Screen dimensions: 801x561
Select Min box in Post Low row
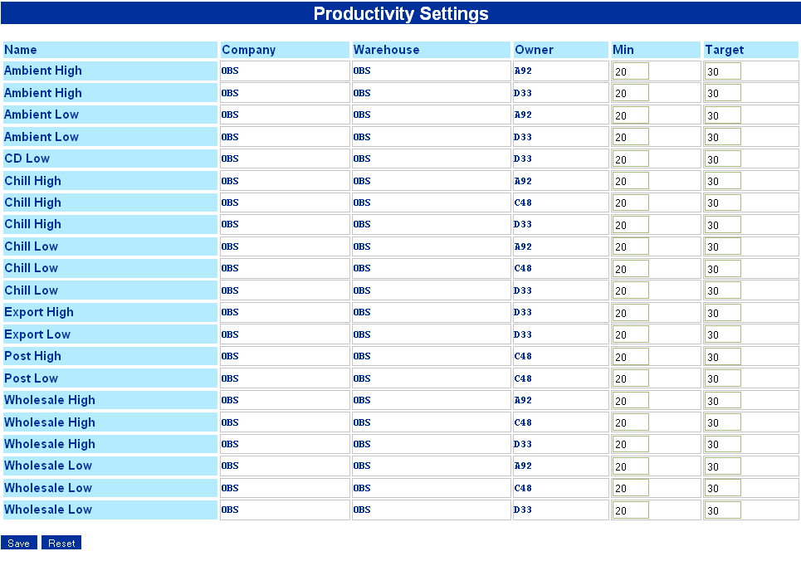click(630, 378)
